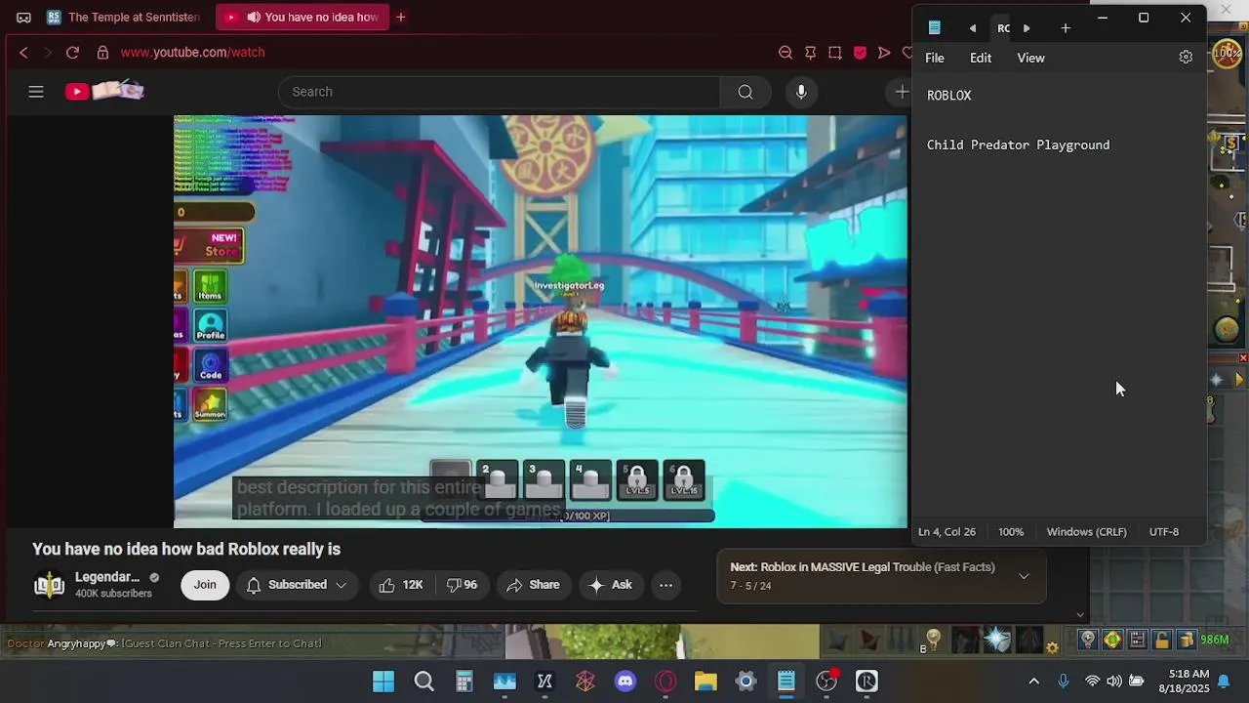The width and height of the screenshot is (1249, 703).
Task: Click the coins pouch icon beside 986M
Action: 1186,641
